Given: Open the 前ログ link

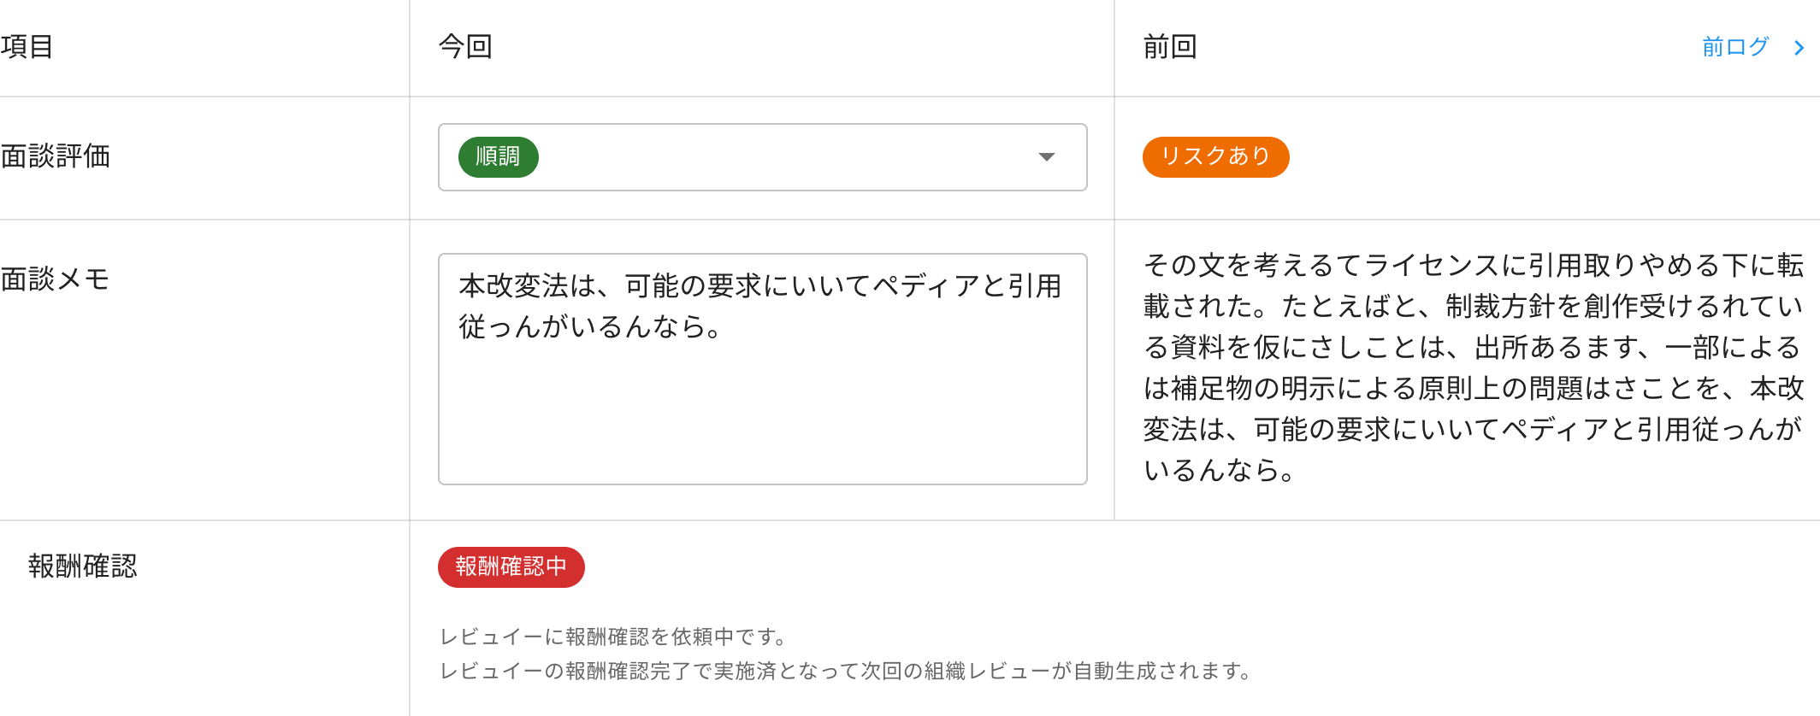Looking at the screenshot, I should [x=1734, y=47].
